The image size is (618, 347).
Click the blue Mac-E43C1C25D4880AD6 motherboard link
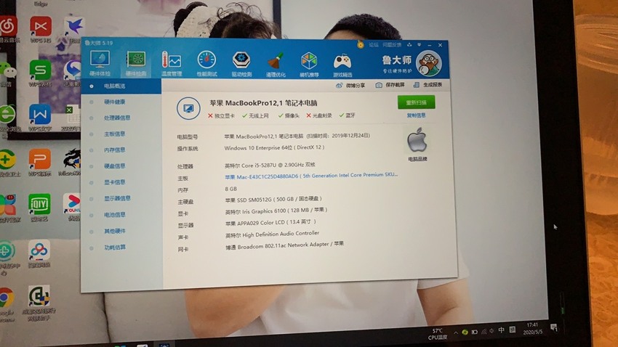tap(311, 176)
